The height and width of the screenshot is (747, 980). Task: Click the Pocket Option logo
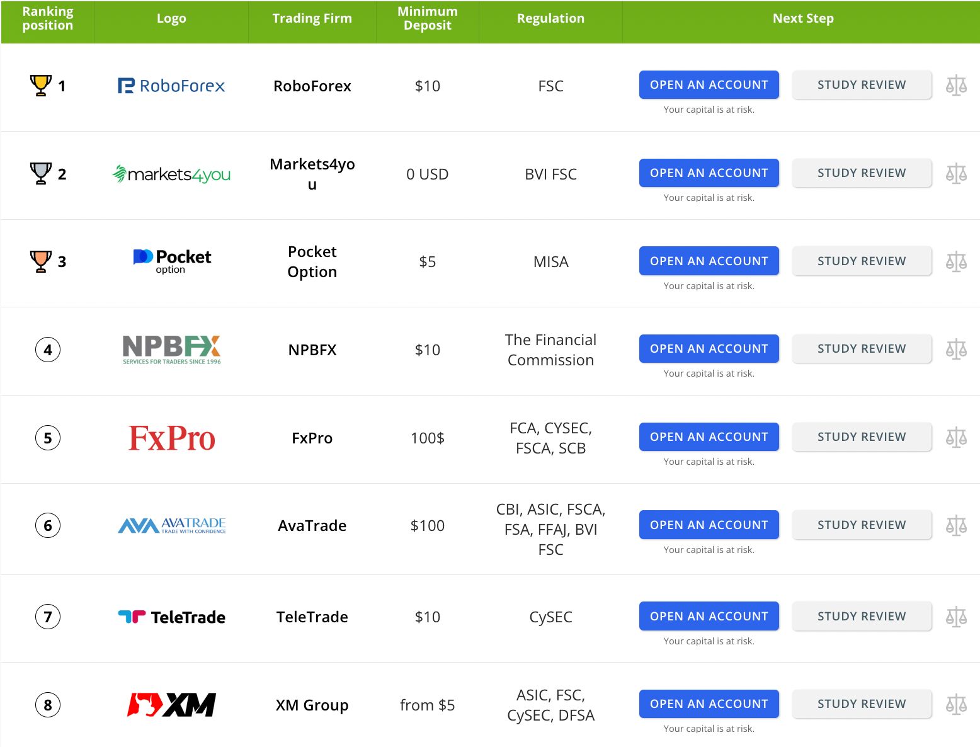coord(171,261)
